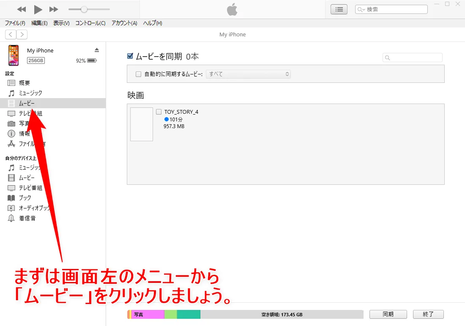Click the rewind playback button
Image resolution: width=465 pixels, height=326 pixels.
coord(22,9)
